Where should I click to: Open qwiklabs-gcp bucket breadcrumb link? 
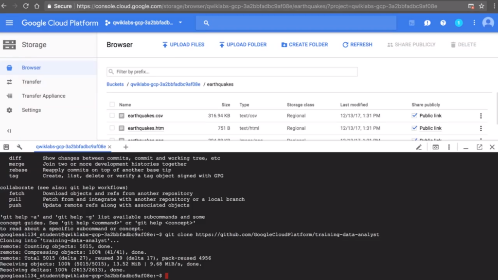click(x=165, y=85)
